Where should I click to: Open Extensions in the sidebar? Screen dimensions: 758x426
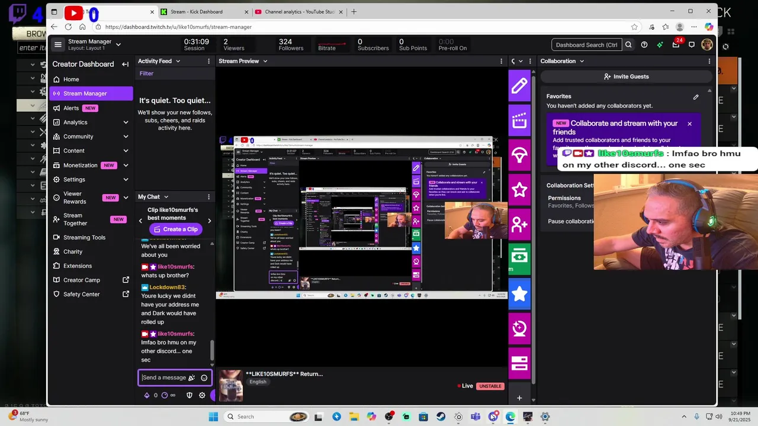point(92,266)
